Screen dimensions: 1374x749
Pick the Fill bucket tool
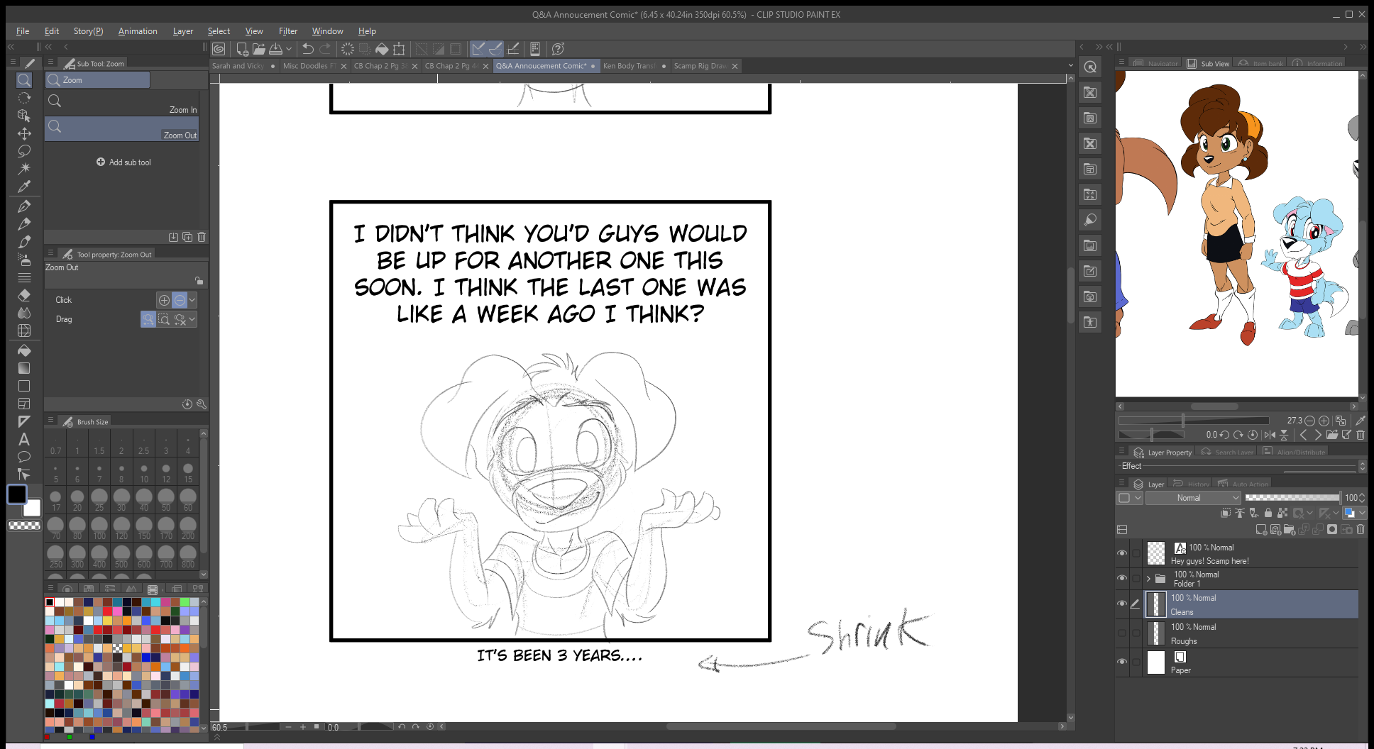(x=24, y=350)
